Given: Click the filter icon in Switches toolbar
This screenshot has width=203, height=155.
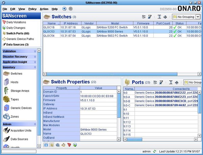Looking at the screenshot, I should pyautogui.click(x=150, y=17).
